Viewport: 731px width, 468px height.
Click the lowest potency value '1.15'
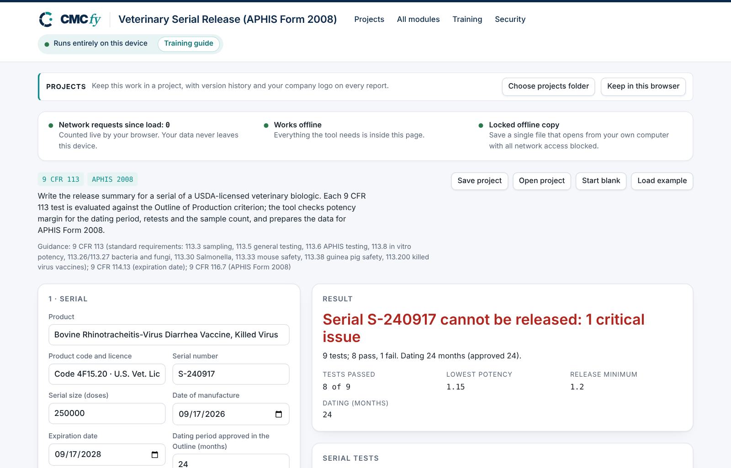456,387
